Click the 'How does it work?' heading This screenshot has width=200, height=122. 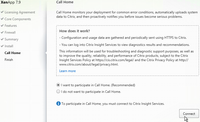75,31
